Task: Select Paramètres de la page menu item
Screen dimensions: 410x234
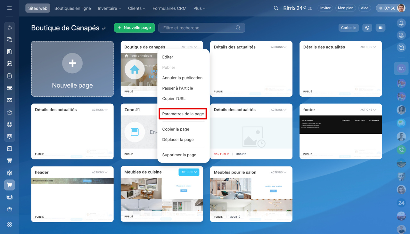Action: pos(183,114)
